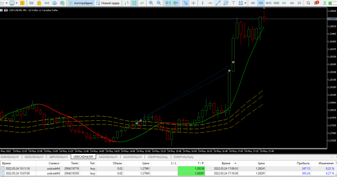This screenshot has width=337, height=177.
Task: Open the IDE (MetaEditor) button
Action: [x=31, y=3]
